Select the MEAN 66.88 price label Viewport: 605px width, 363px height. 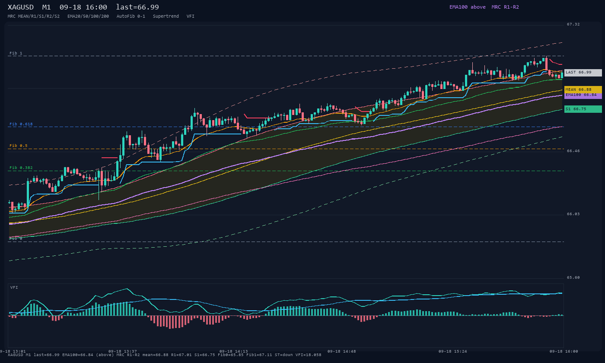pyautogui.click(x=583, y=89)
